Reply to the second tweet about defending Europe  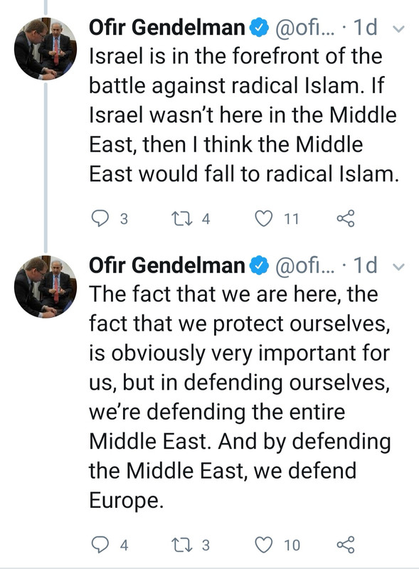pos(100,545)
